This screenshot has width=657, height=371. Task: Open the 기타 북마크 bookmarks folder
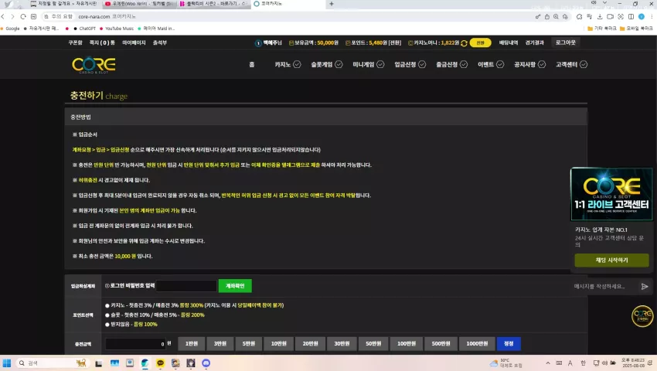pos(601,29)
